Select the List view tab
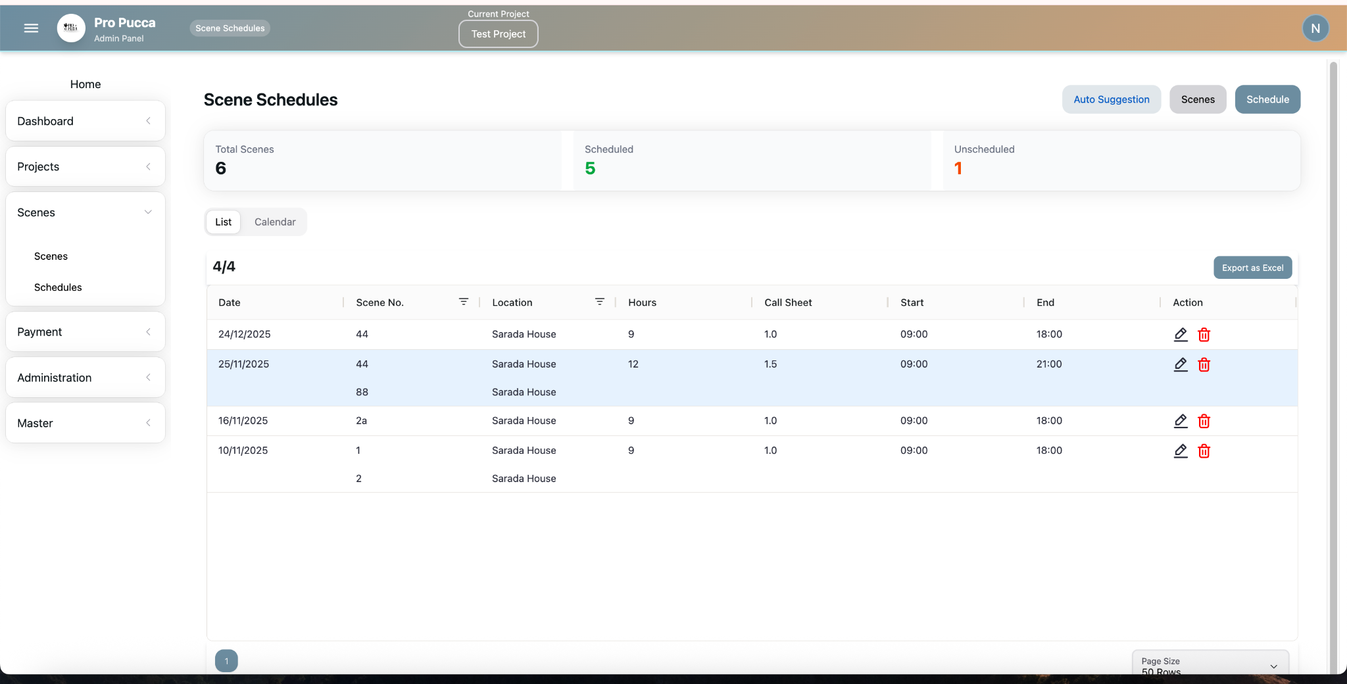The height and width of the screenshot is (684, 1347). pyautogui.click(x=223, y=222)
